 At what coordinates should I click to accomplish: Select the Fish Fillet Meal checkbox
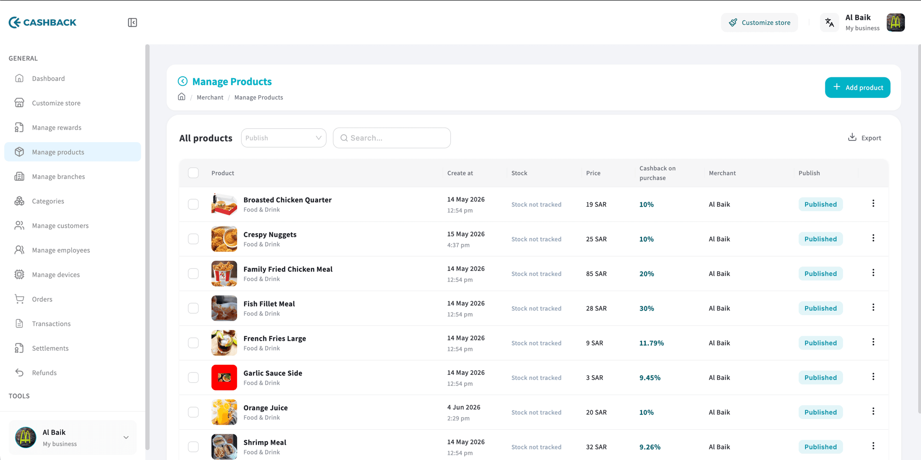(x=193, y=308)
